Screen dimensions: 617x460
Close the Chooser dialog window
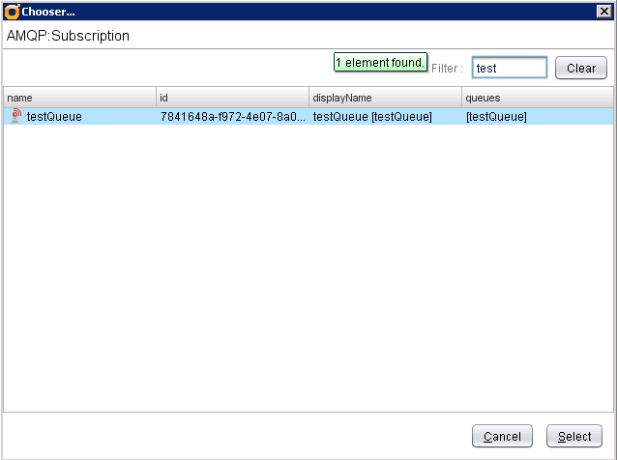click(603, 11)
